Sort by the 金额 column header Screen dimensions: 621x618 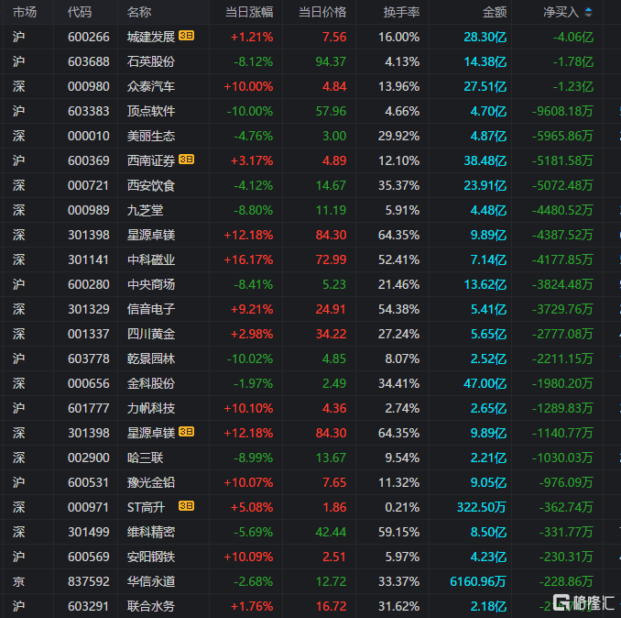(495, 12)
